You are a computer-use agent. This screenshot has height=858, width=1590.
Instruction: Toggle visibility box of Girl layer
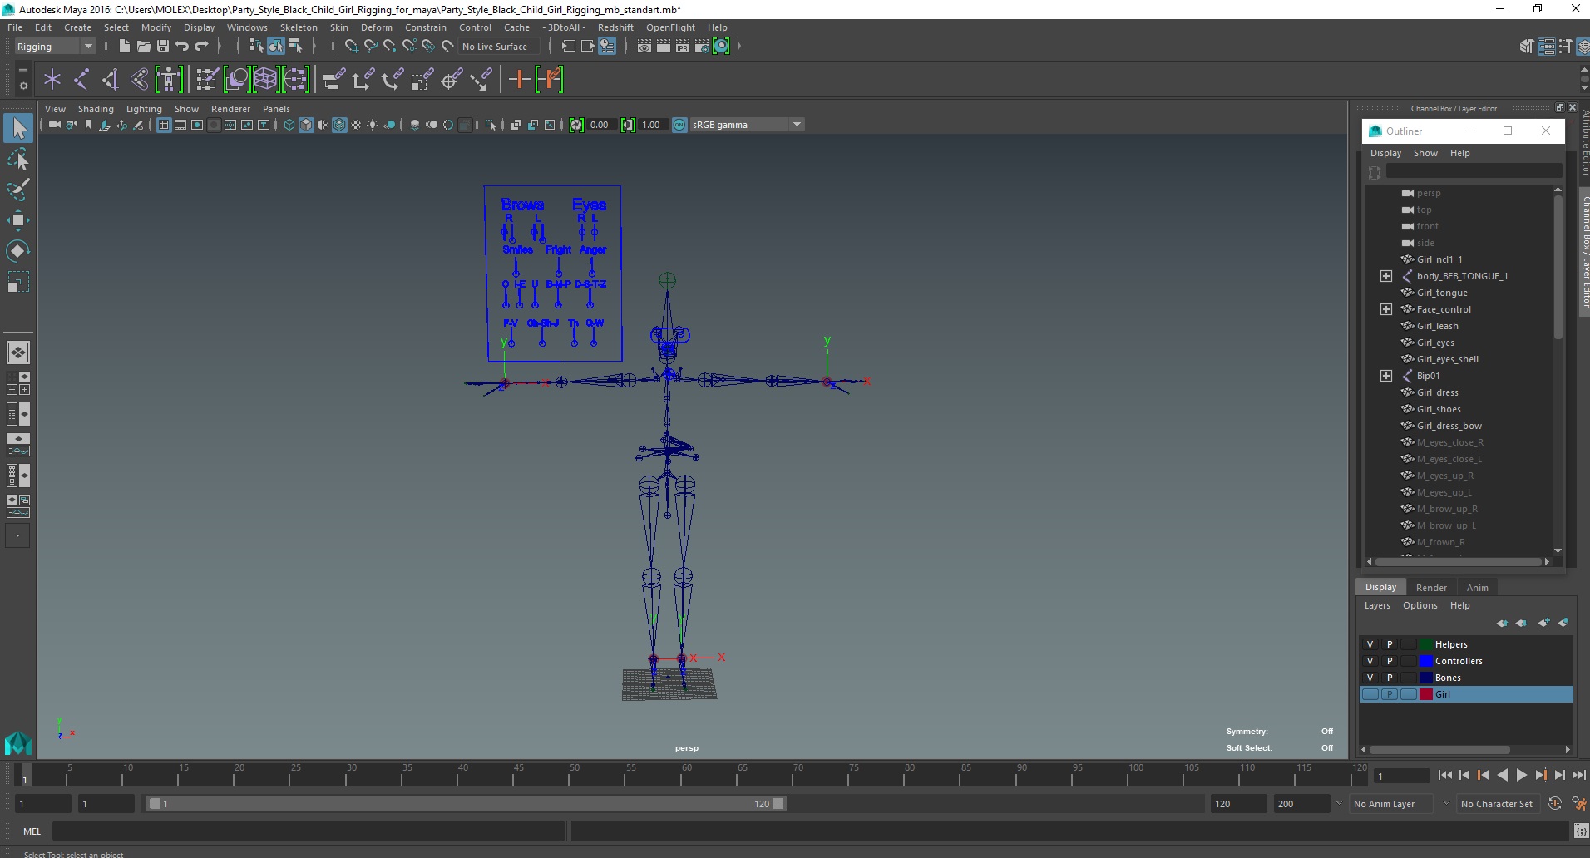[x=1370, y=694]
